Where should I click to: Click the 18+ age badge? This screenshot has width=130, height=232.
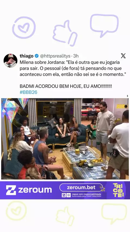click(x=69, y=195)
